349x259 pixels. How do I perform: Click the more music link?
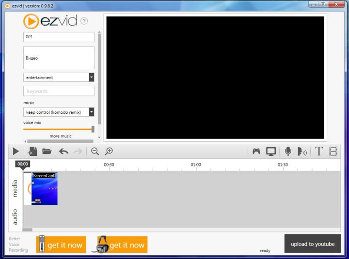(61, 136)
